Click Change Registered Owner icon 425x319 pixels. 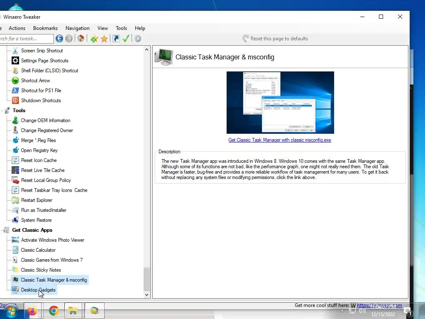[15, 130]
